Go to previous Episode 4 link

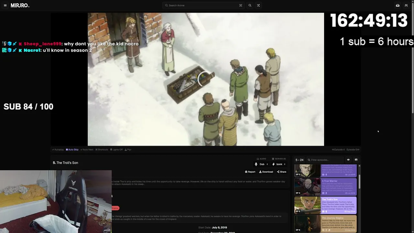pos(338,150)
